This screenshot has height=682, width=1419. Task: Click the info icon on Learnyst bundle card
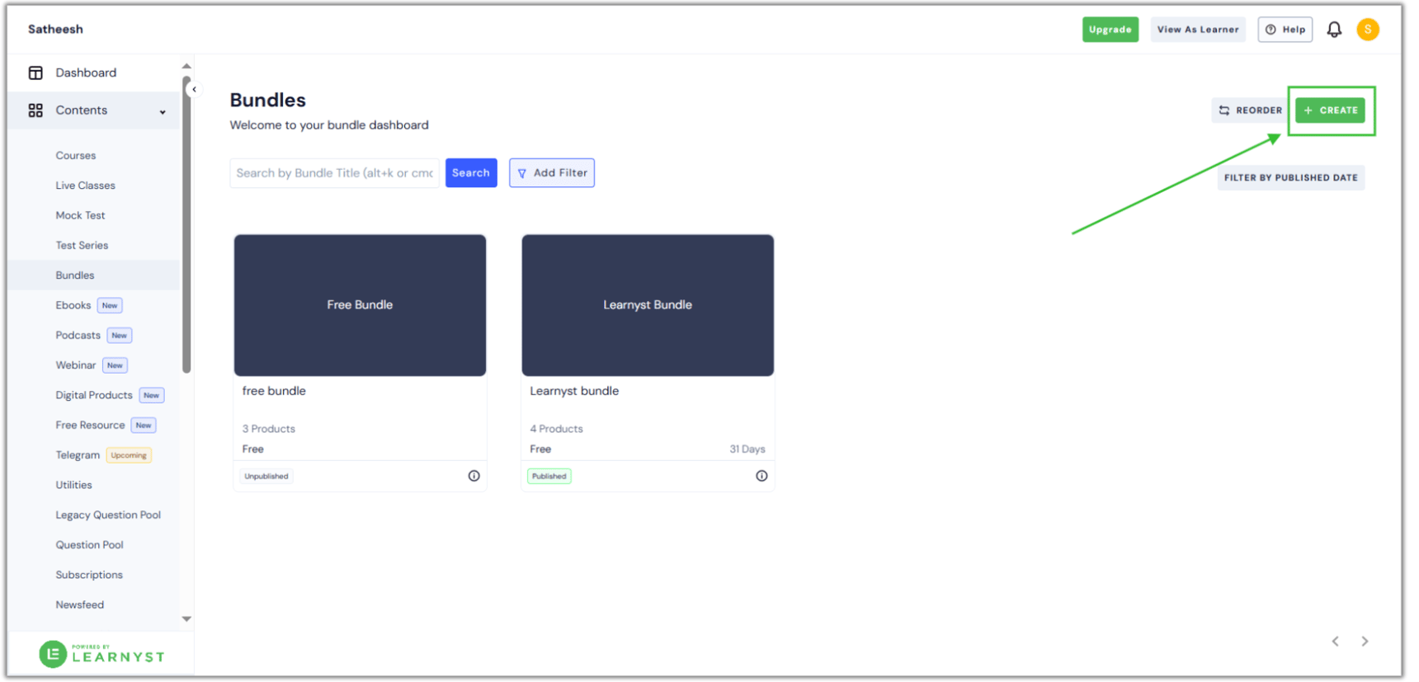click(761, 476)
